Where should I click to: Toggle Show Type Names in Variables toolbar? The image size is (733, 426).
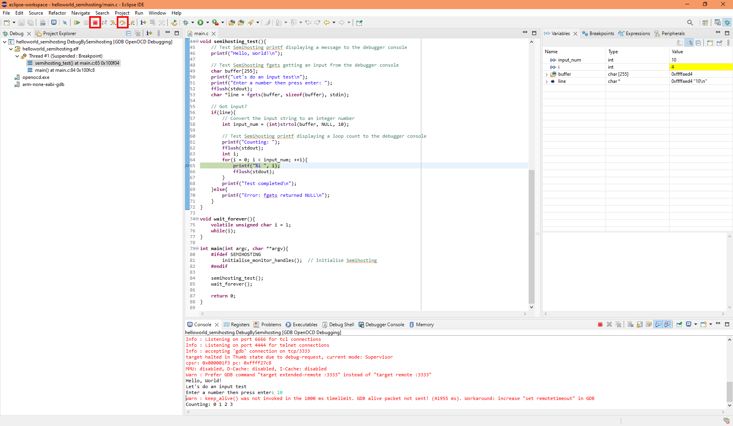680,43
